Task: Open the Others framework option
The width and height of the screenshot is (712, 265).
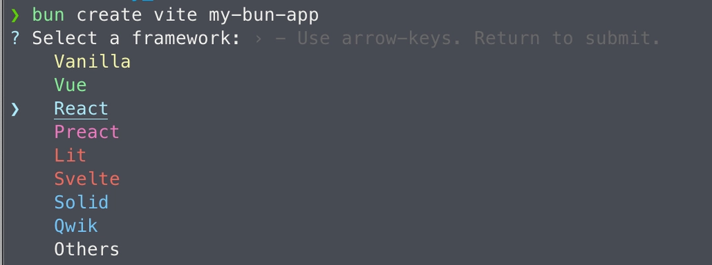Action: (86, 249)
